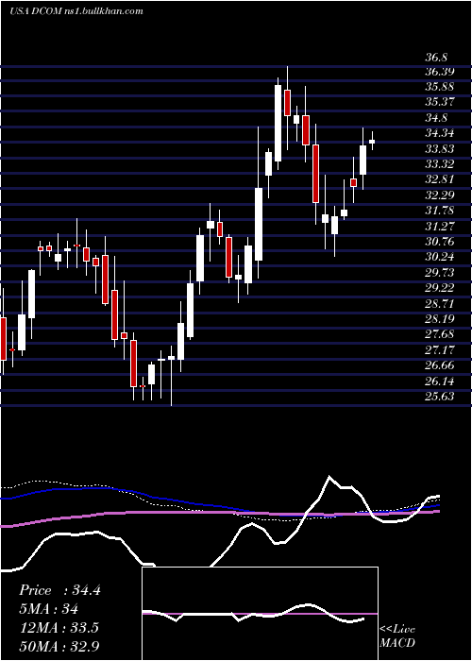472x661 pixels.
Task: Click the 33.83 price axis label
Action: (440, 149)
